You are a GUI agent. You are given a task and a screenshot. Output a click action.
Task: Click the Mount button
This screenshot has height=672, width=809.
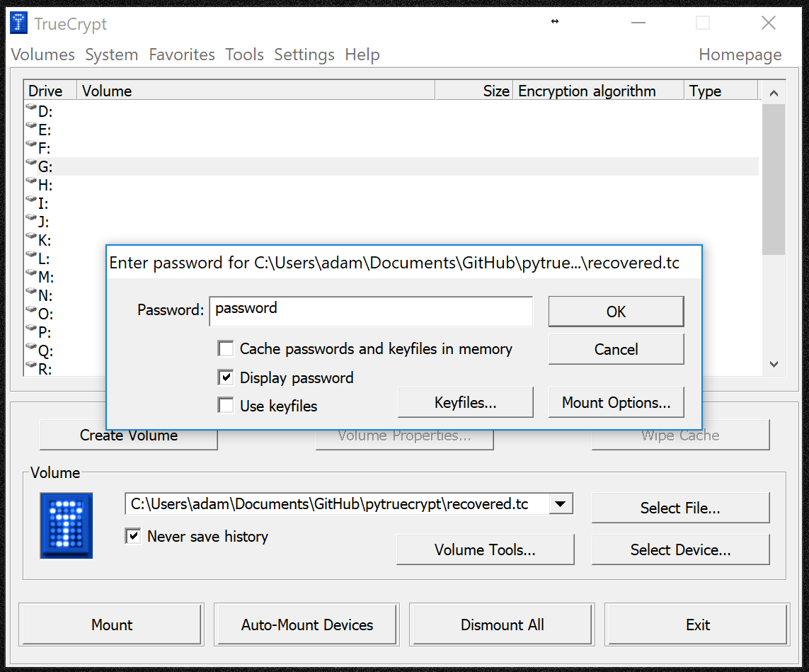(111, 625)
